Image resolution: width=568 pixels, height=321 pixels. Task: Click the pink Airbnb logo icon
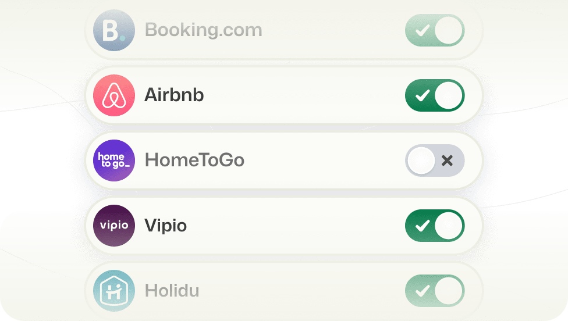(x=114, y=95)
